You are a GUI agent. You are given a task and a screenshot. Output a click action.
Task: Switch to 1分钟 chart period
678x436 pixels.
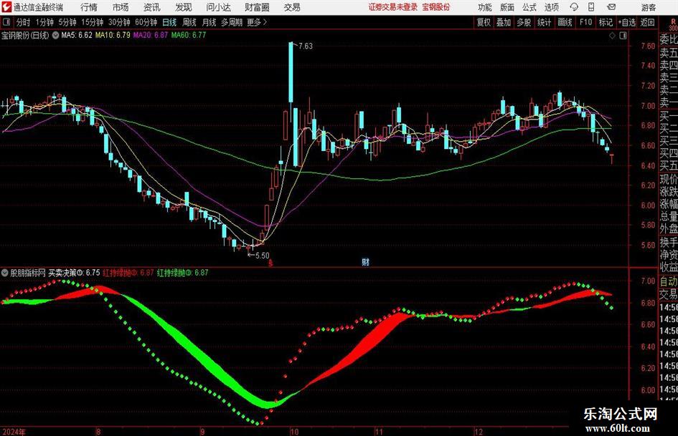44,22
